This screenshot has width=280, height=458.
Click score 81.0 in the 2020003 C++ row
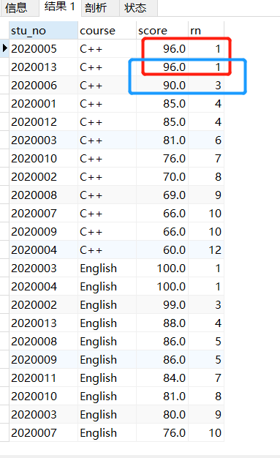[162, 140]
